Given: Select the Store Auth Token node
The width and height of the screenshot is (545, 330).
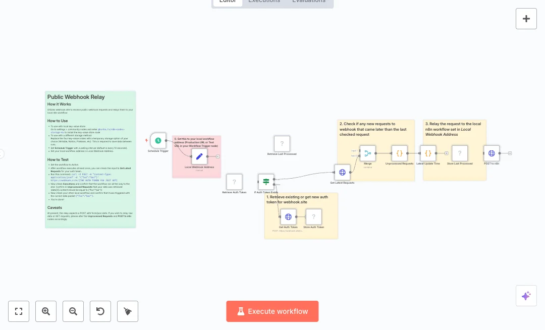Looking at the screenshot, I should 313,217.
